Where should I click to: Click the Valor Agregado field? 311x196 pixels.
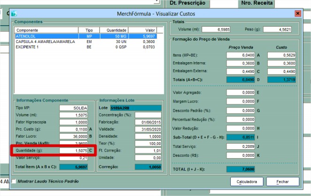(x=241, y=92)
